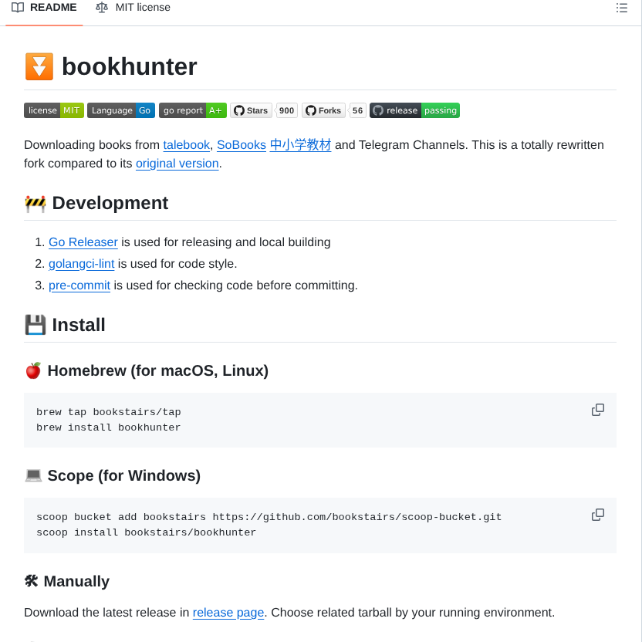Open the talebook link

pos(186,144)
